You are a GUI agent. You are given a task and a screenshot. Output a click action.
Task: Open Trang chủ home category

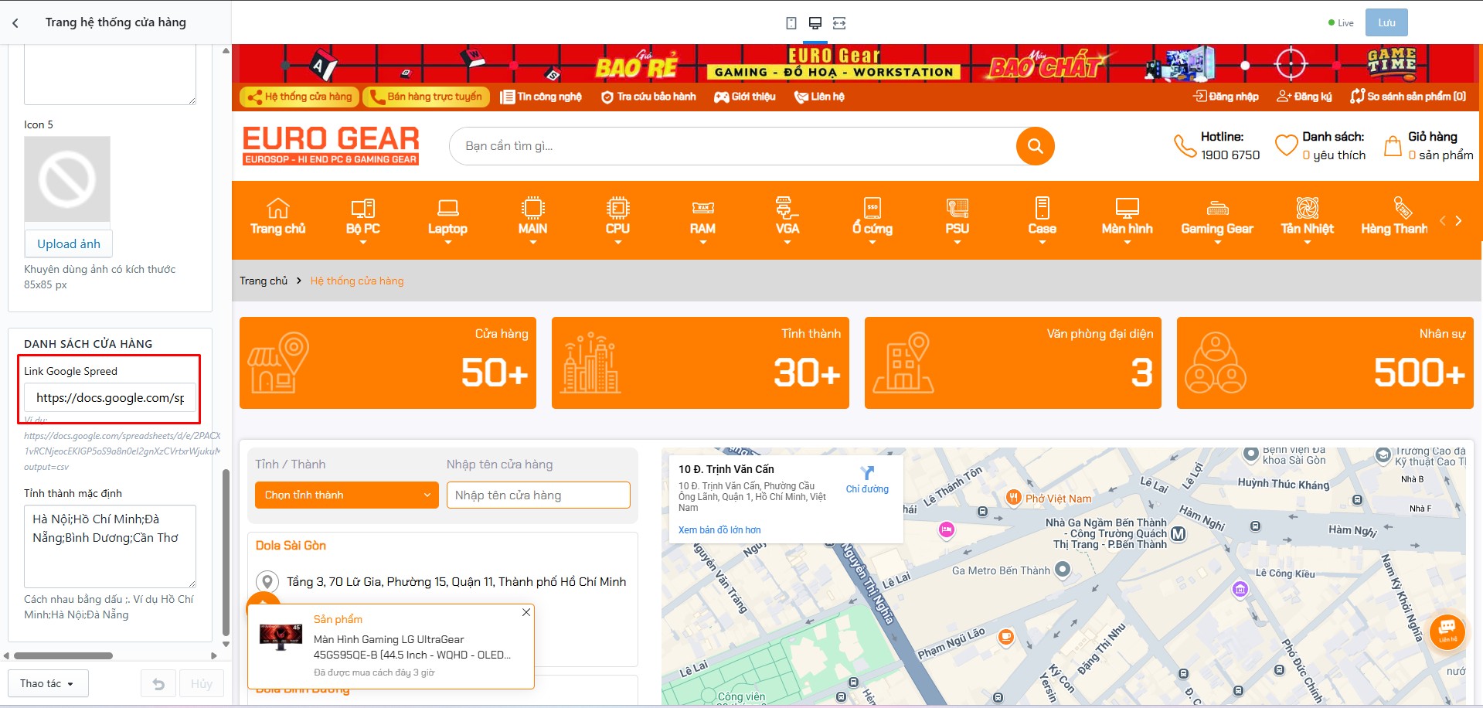[278, 216]
